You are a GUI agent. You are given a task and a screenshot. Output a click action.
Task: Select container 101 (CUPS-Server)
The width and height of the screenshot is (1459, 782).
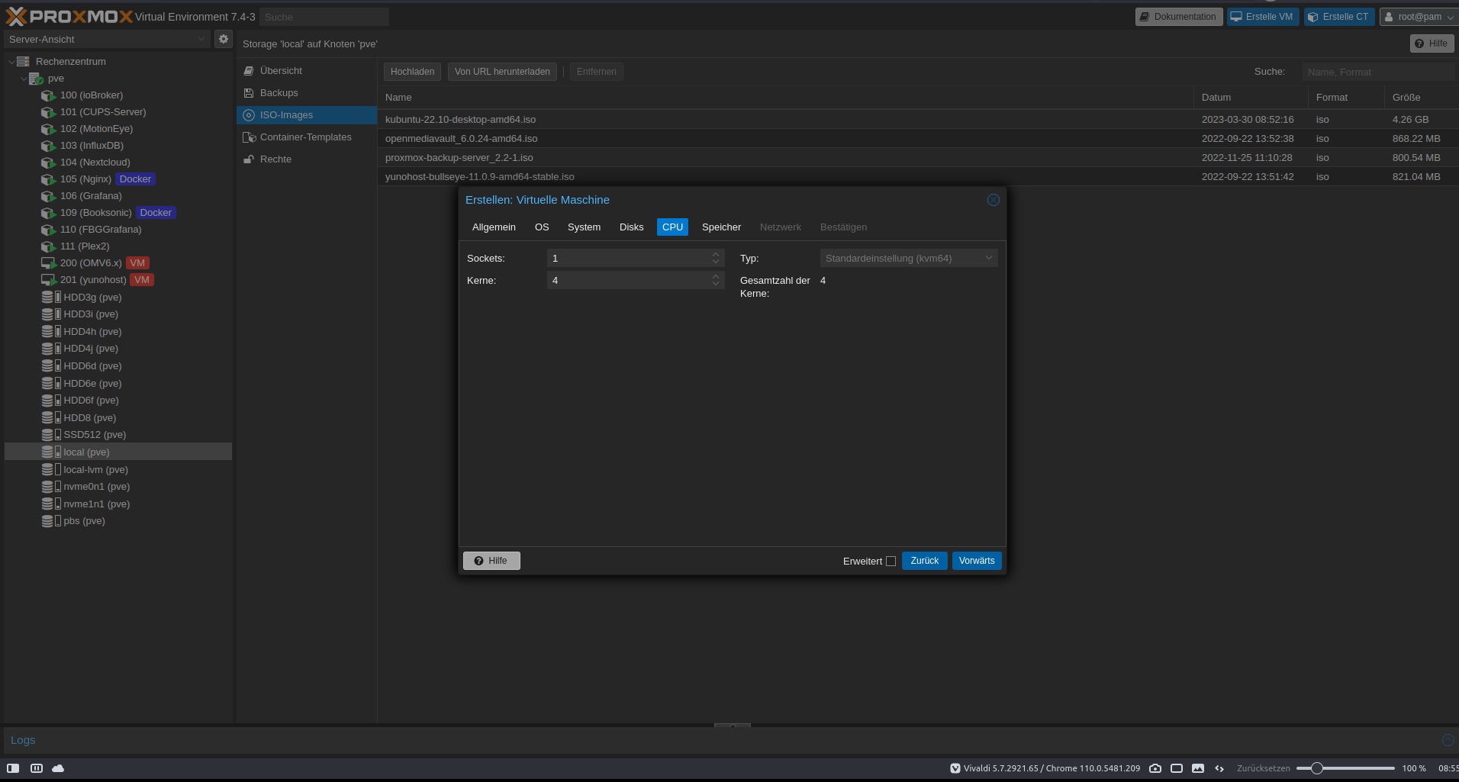[103, 112]
